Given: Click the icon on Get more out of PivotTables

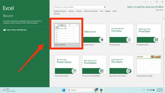Looking at the screenshot, I should (102, 71).
